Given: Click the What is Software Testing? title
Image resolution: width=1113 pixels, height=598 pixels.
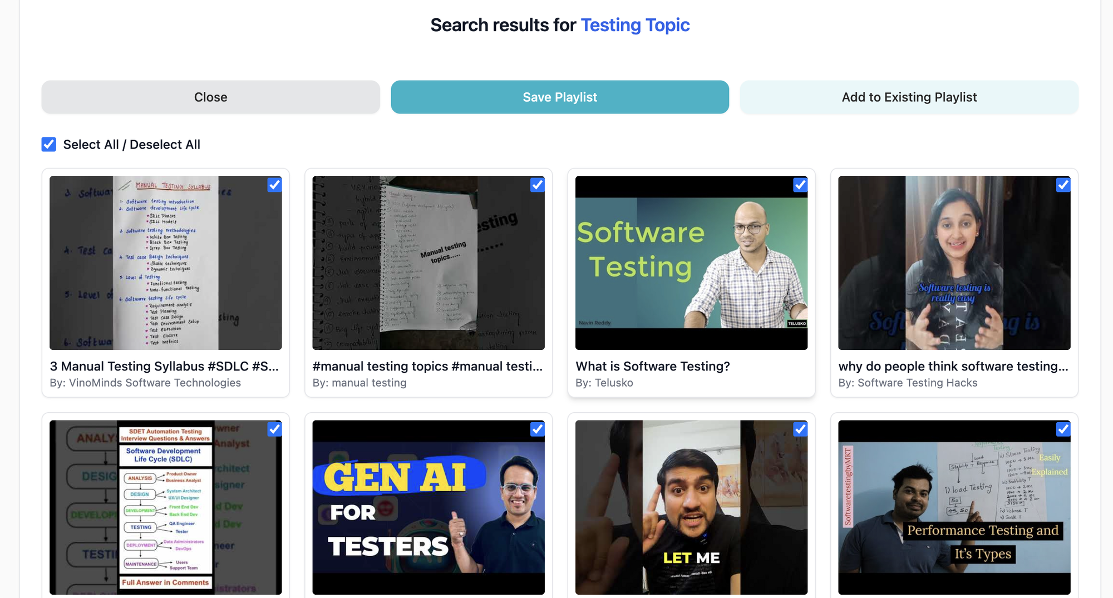Looking at the screenshot, I should coord(653,366).
